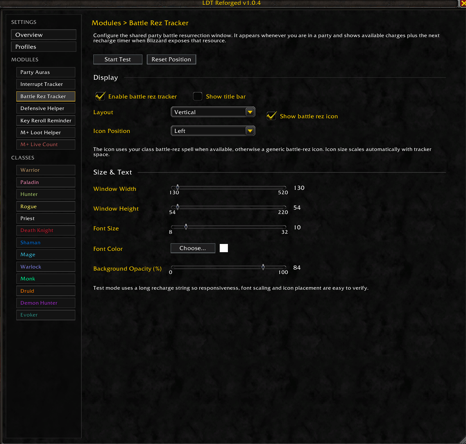Click the Font Size slider handle
This screenshot has width=466, height=444.
pos(186,227)
